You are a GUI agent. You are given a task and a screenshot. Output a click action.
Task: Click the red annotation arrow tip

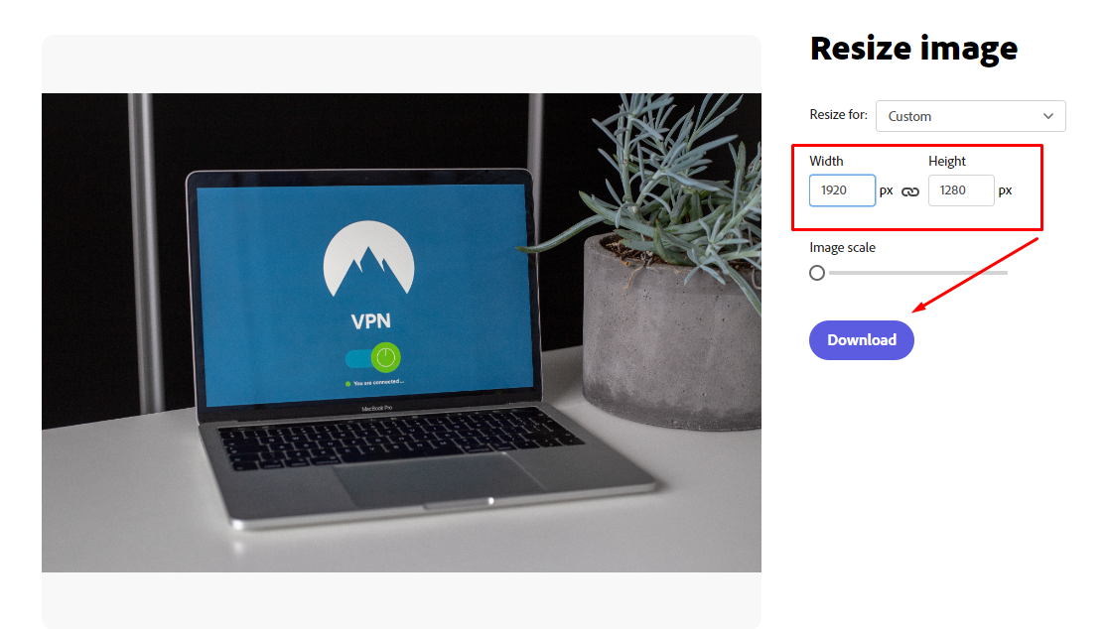(915, 309)
